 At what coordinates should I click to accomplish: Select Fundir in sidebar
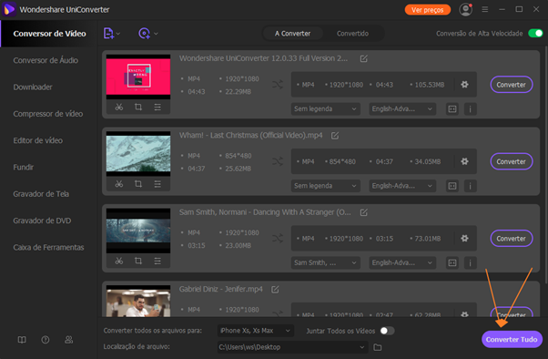pos(24,168)
